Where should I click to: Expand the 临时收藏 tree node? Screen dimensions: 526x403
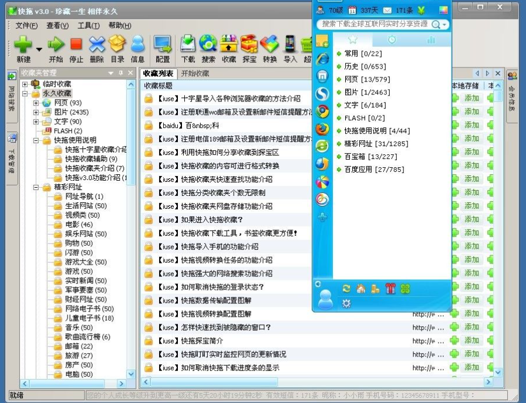pos(25,84)
